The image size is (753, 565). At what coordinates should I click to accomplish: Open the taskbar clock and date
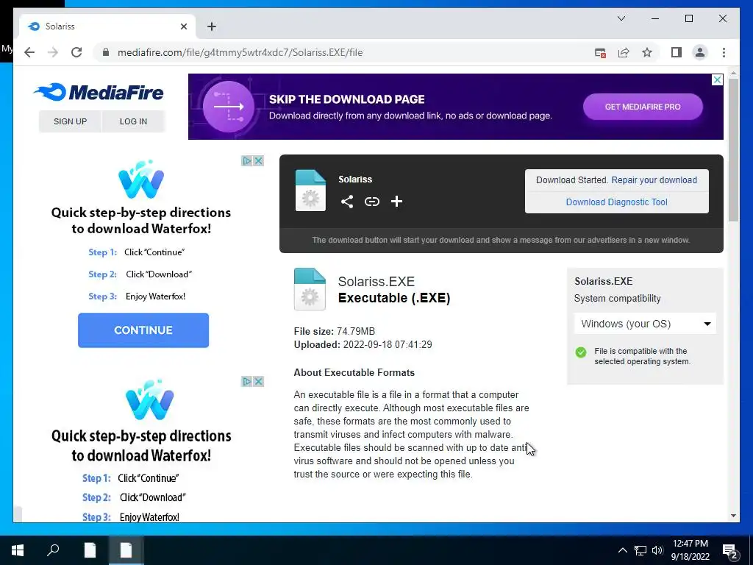click(x=690, y=550)
